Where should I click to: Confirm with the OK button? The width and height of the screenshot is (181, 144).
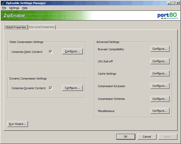click(x=126, y=137)
